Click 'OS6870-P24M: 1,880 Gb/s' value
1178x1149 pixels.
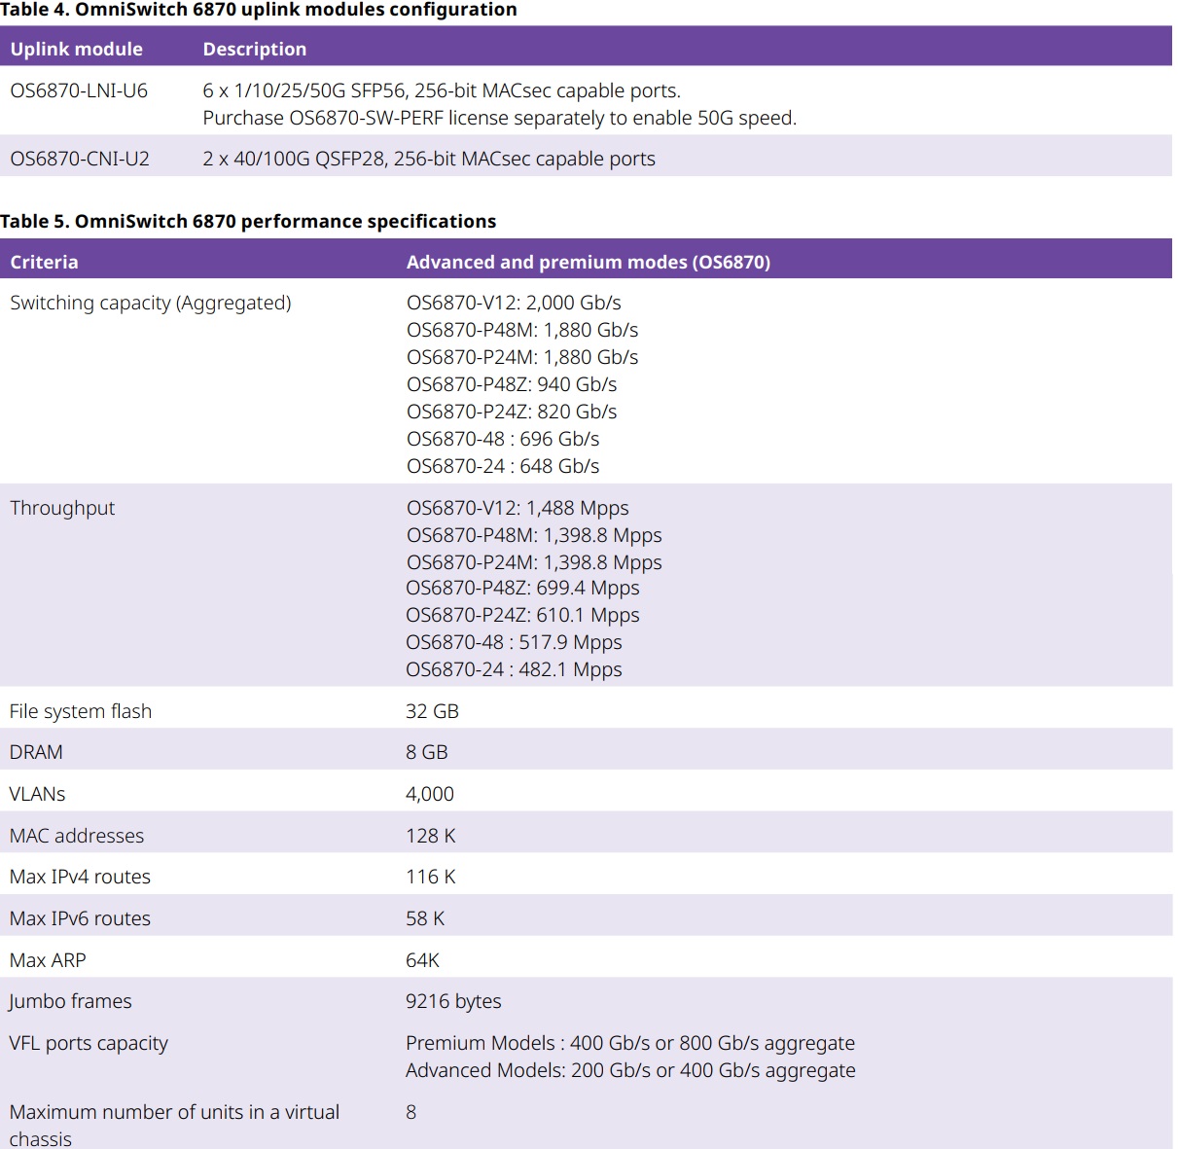pyautogui.click(x=522, y=357)
